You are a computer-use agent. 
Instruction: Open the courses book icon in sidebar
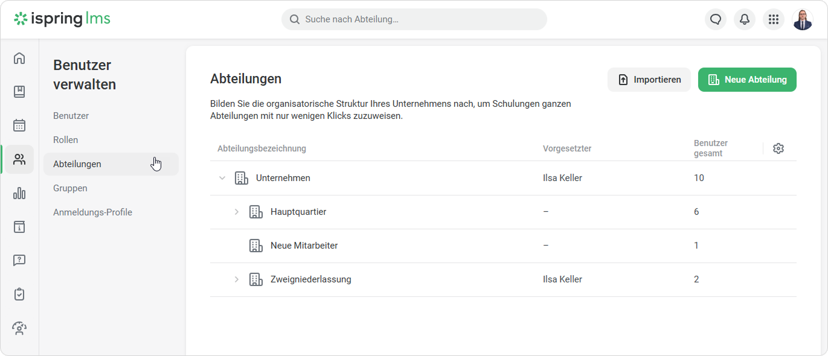pos(19,92)
